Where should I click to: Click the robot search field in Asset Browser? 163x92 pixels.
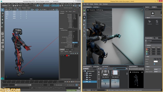[x=119, y=69]
